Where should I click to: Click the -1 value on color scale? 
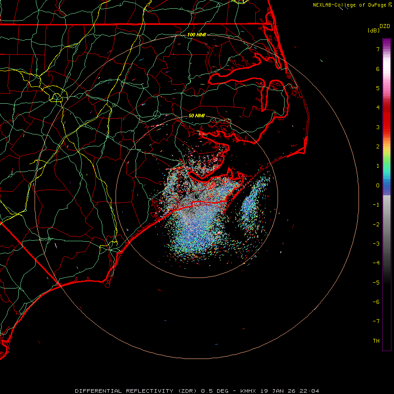(x=376, y=205)
